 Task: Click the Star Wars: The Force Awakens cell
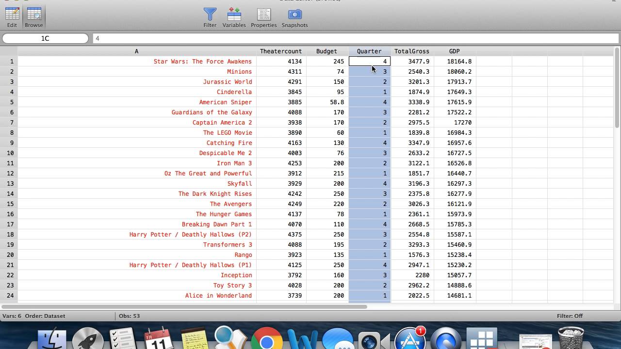[137, 61]
